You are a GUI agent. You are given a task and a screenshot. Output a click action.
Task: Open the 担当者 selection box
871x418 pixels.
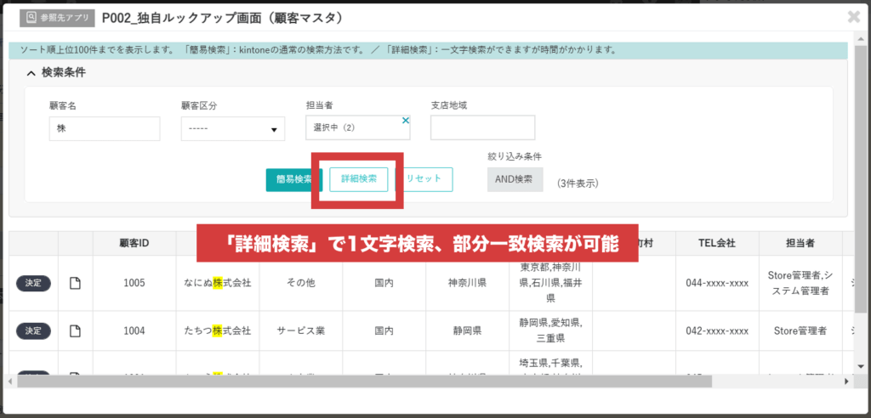pyautogui.click(x=353, y=128)
